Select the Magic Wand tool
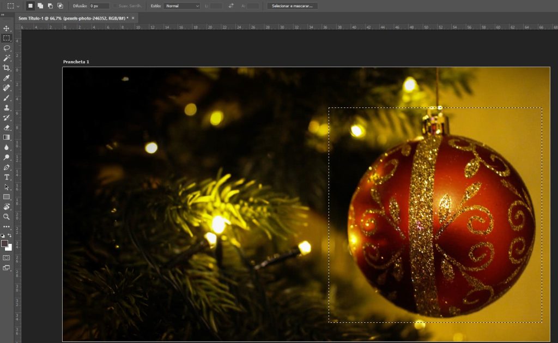The image size is (558, 343). (x=7, y=58)
